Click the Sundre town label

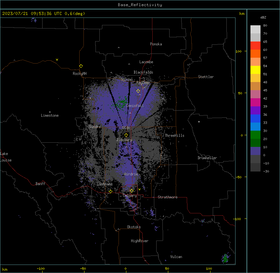(x=95, y=127)
